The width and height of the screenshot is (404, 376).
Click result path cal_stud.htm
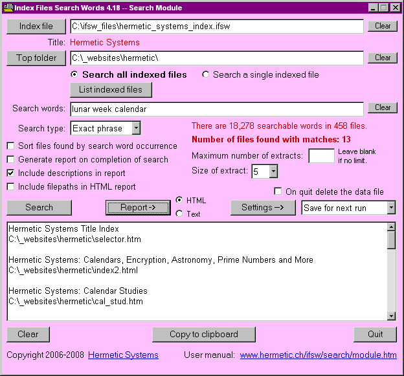tap(76, 302)
